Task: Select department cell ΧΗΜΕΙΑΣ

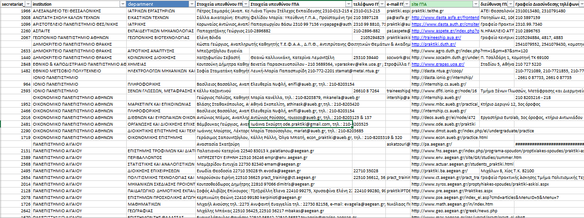Action: click(161, 63)
